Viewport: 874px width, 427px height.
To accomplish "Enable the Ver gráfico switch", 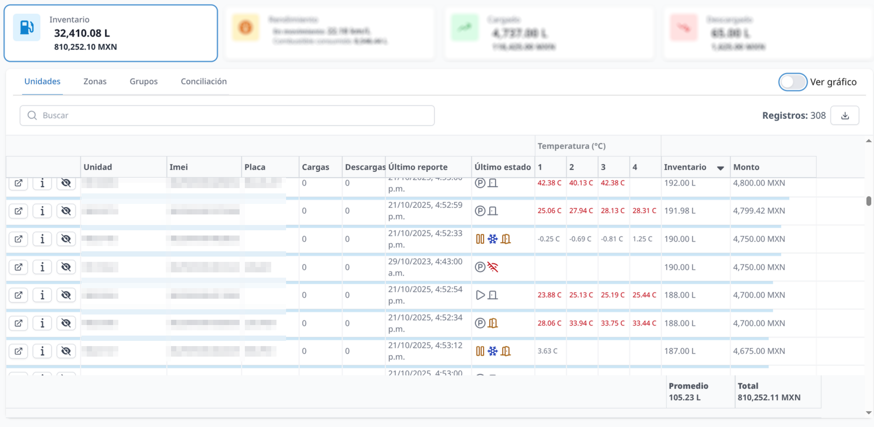I will coord(793,82).
